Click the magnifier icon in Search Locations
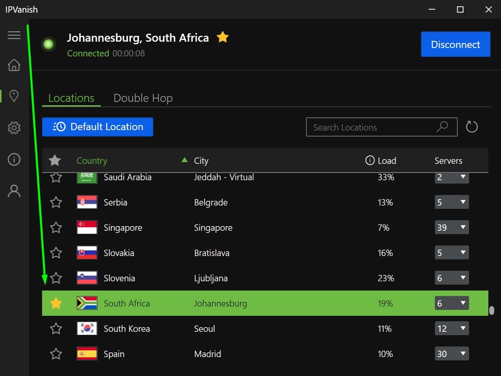Viewport: 501px width, 376px height. 442,127
